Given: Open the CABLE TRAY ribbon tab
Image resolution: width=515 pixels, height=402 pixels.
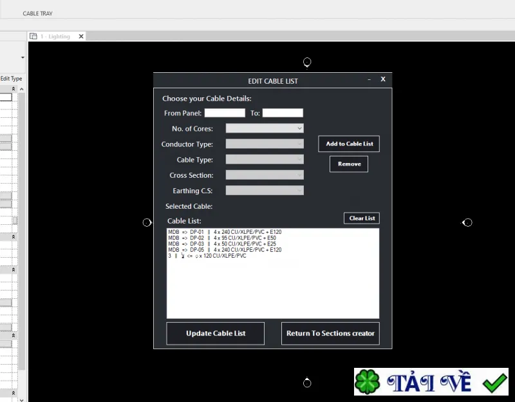Looking at the screenshot, I should coord(37,14).
